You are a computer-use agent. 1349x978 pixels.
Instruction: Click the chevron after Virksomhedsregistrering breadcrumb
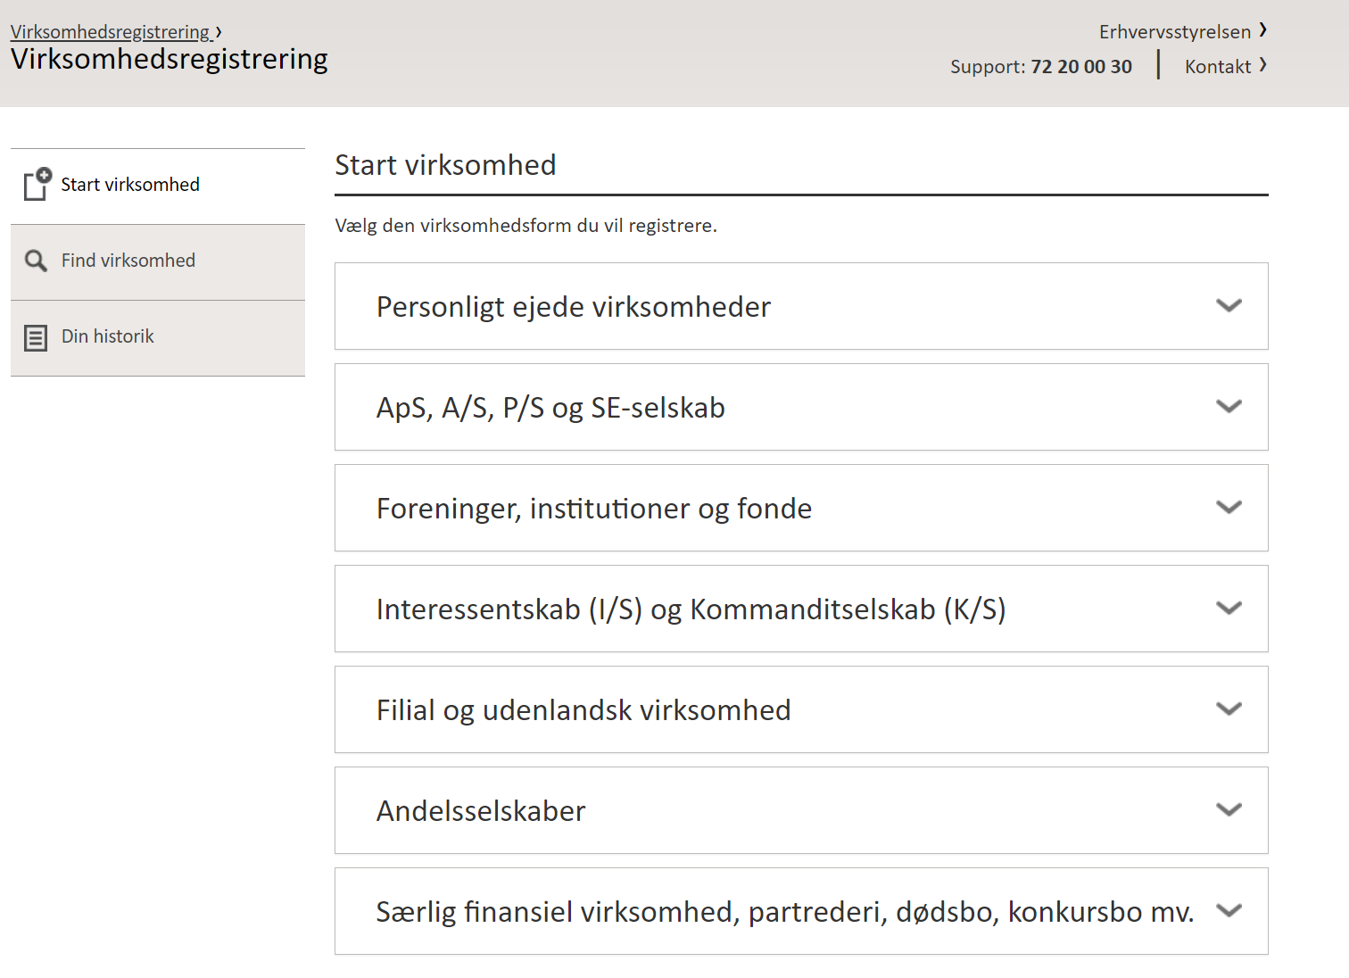pos(217,30)
